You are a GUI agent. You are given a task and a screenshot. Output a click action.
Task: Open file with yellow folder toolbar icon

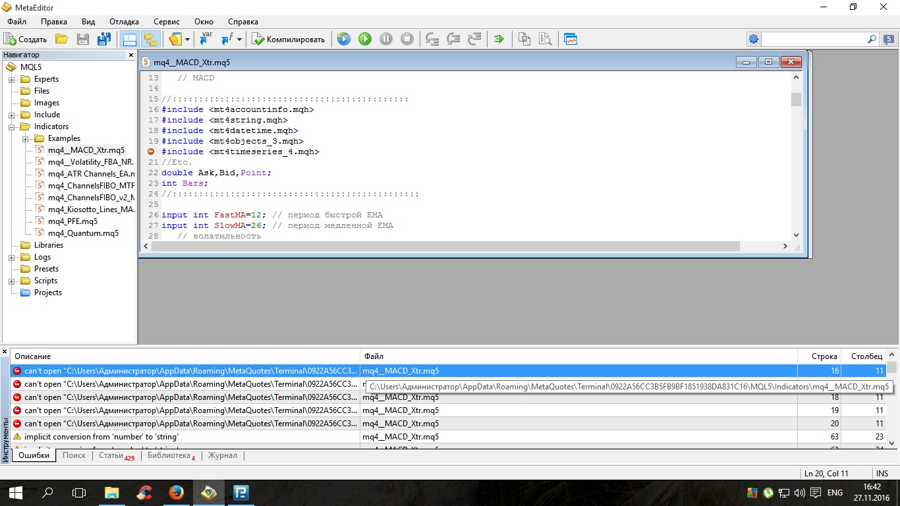(61, 40)
